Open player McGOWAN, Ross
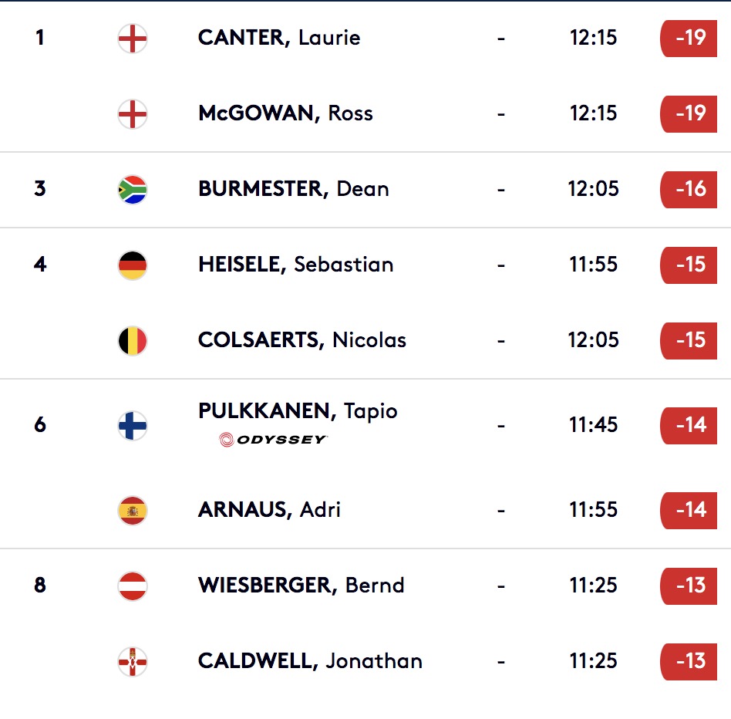Screen dimensions: 731x719 click(x=285, y=113)
